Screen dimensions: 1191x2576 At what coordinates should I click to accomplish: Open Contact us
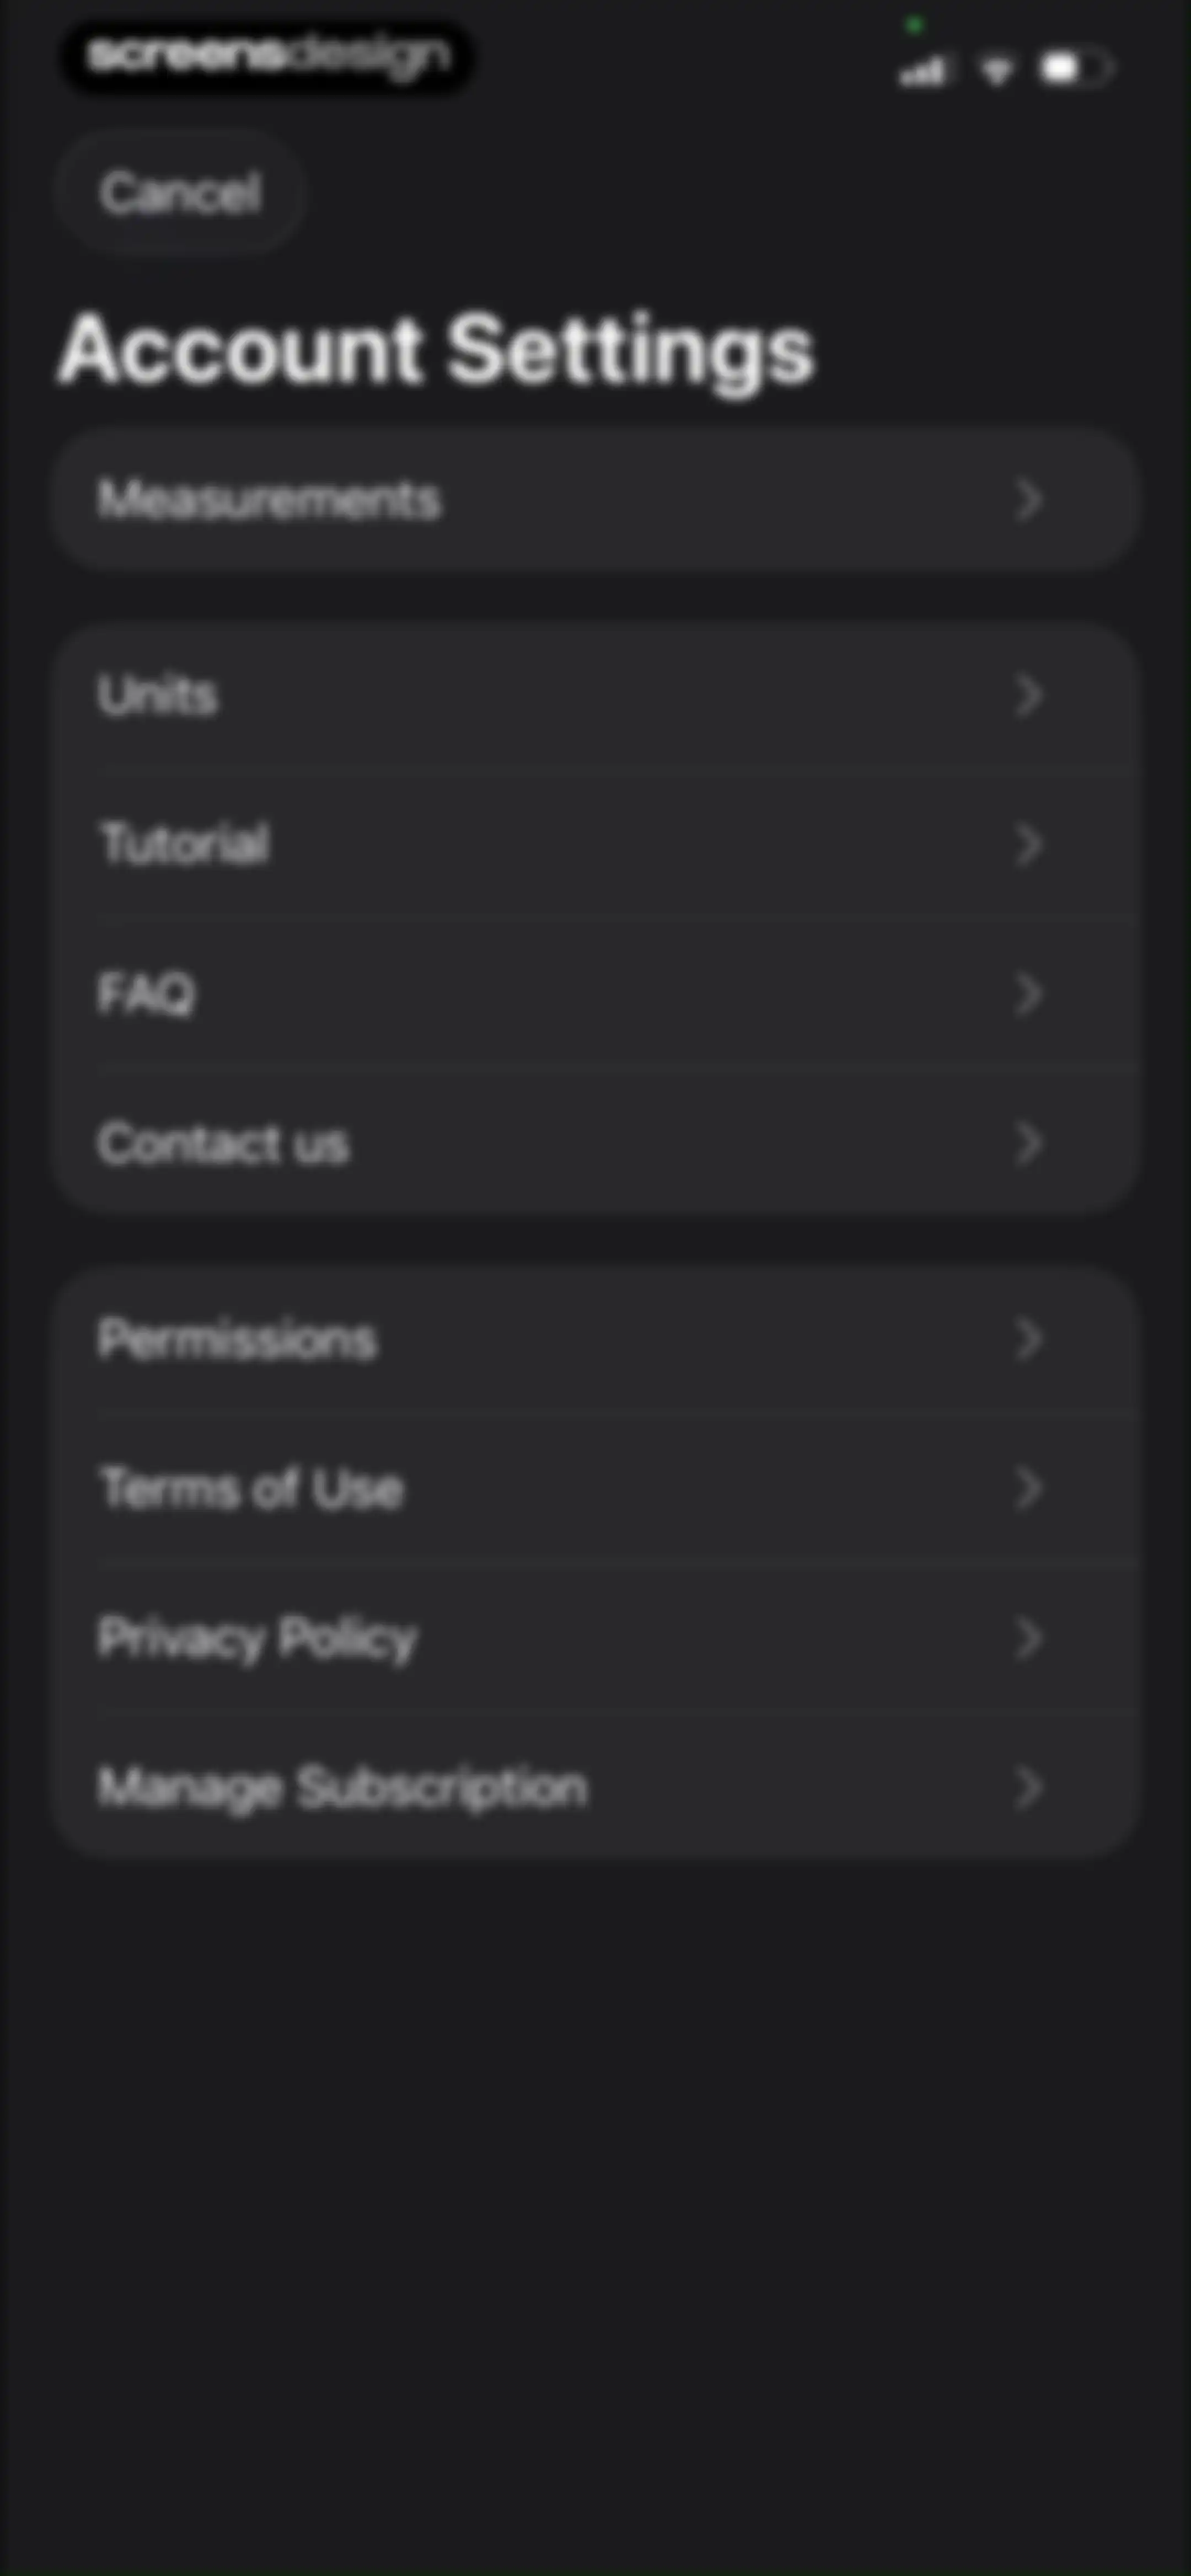pyautogui.click(x=595, y=1143)
